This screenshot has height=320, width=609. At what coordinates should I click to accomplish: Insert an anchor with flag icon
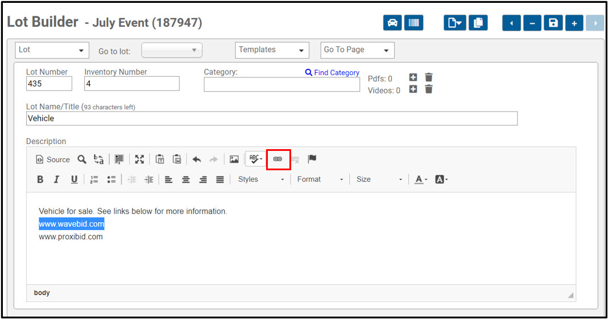(312, 159)
